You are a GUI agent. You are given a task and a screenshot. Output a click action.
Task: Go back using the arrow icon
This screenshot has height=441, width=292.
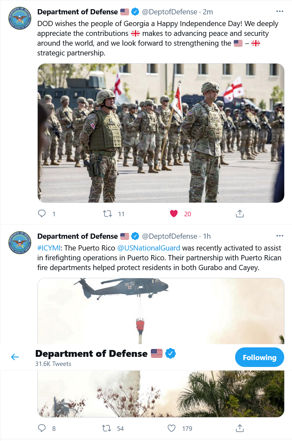pyautogui.click(x=15, y=357)
